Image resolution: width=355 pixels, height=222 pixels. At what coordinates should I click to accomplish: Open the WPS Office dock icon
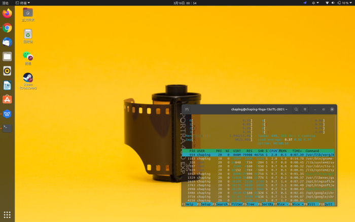coord(7,114)
